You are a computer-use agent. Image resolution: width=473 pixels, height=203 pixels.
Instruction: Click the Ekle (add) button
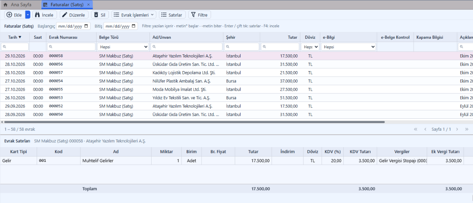[x=15, y=15]
